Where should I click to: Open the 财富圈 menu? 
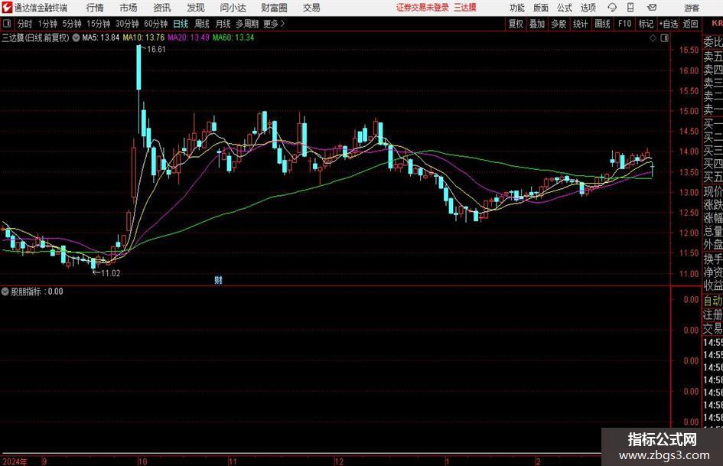pos(274,8)
